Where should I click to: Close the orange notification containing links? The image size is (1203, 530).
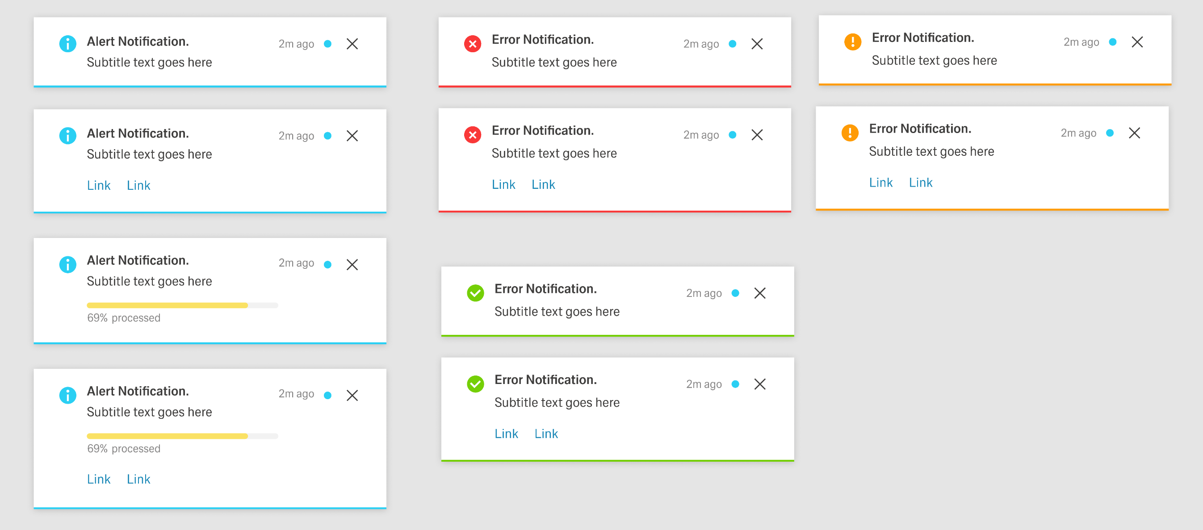(x=1134, y=133)
